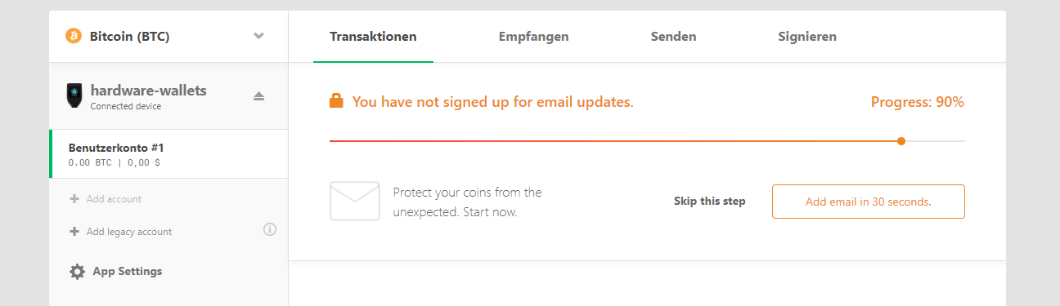Screen dimensions: 1060x306
Task: Switch to the Empfangen tab
Action: pyautogui.click(x=533, y=37)
